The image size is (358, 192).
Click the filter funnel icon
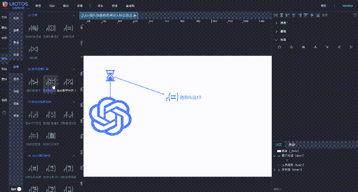coord(355,15)
